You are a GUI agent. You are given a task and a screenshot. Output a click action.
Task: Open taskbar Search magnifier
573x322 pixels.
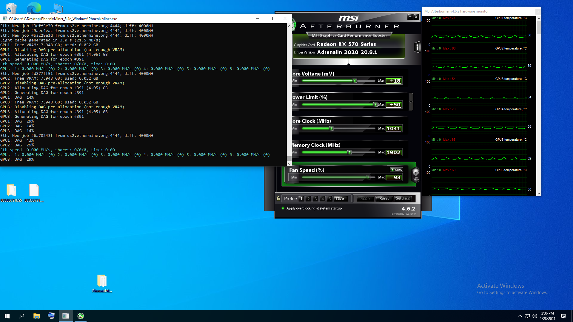pos(21,316)
